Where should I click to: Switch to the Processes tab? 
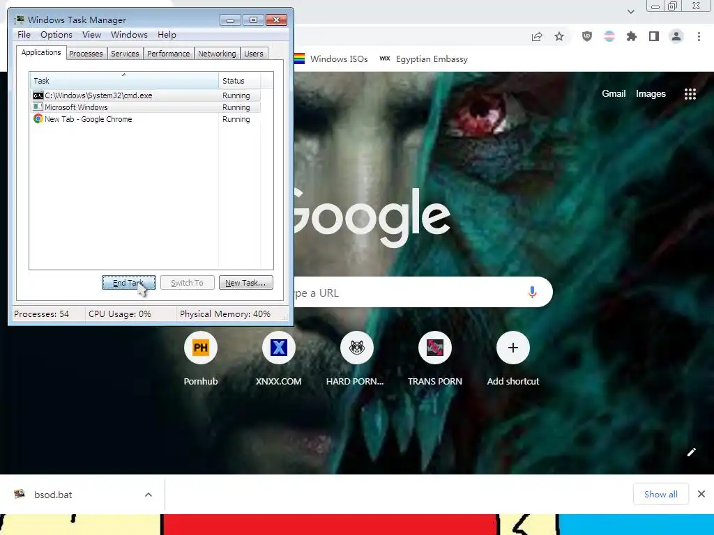pos(86,54)
